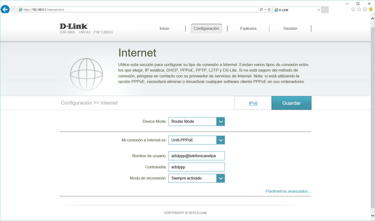375x221 pixels.
Task: Open a new browser tab
Action: pos(325,10)
